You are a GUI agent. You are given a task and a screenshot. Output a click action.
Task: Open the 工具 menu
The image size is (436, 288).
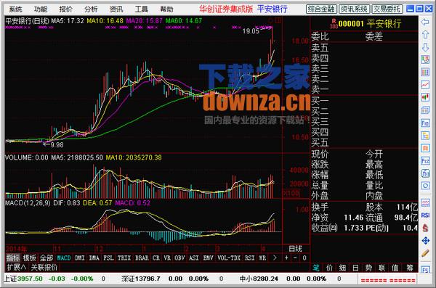pos(142,9)
